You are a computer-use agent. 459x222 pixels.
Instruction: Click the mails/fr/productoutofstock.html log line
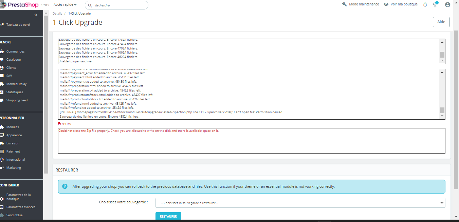(x=106, y=95)
